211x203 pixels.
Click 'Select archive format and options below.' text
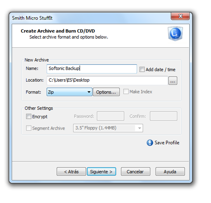[x=69, y=37]
